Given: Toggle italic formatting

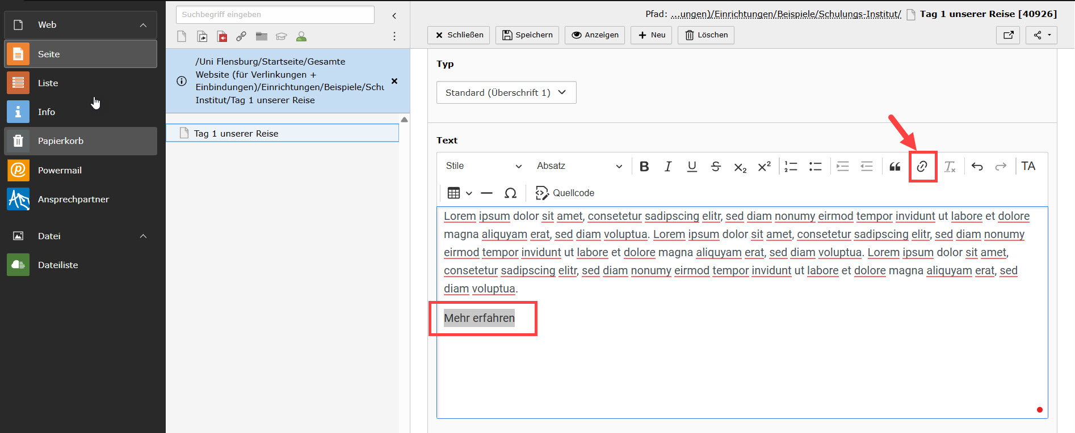Looking at the screenshot, I should point(668,166).
